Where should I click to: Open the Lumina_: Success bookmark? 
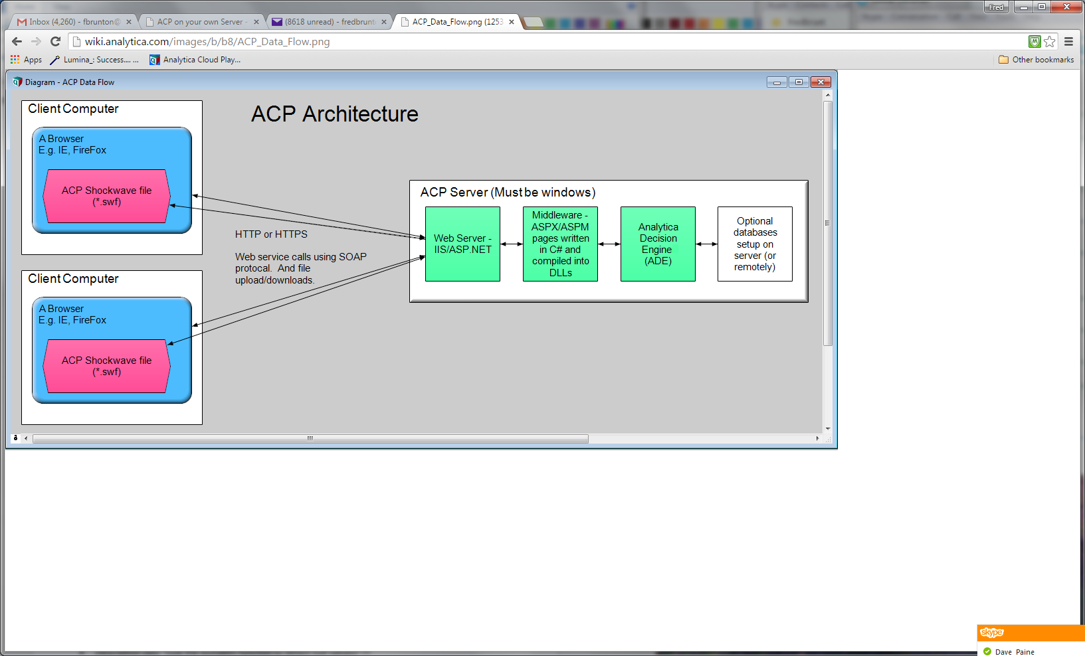coord(95,60)
